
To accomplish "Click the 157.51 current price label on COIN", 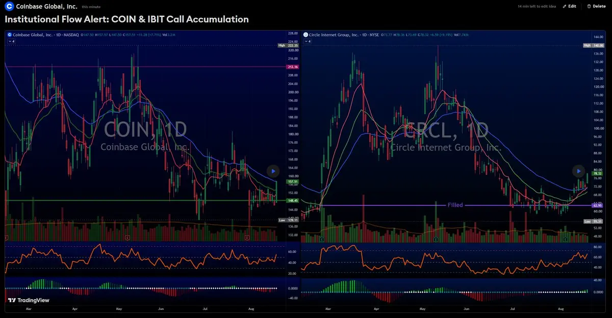I will (x=293, y=181).
